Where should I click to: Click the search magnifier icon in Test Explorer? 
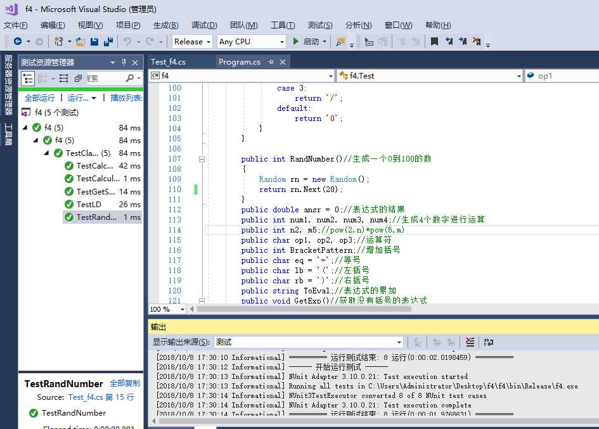(x=130, y=78)
